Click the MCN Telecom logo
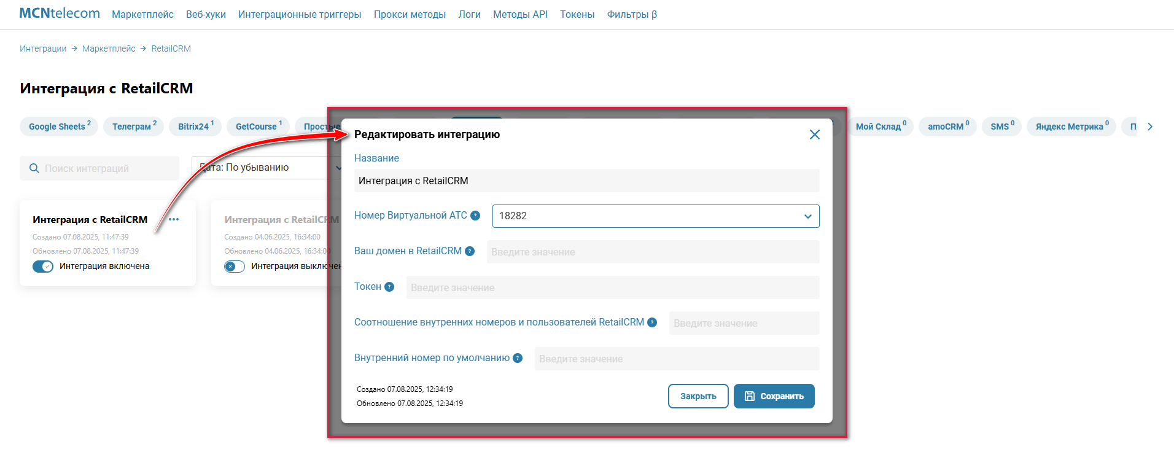The width and height of the screenshot is (1174, 452). point(60,14)
